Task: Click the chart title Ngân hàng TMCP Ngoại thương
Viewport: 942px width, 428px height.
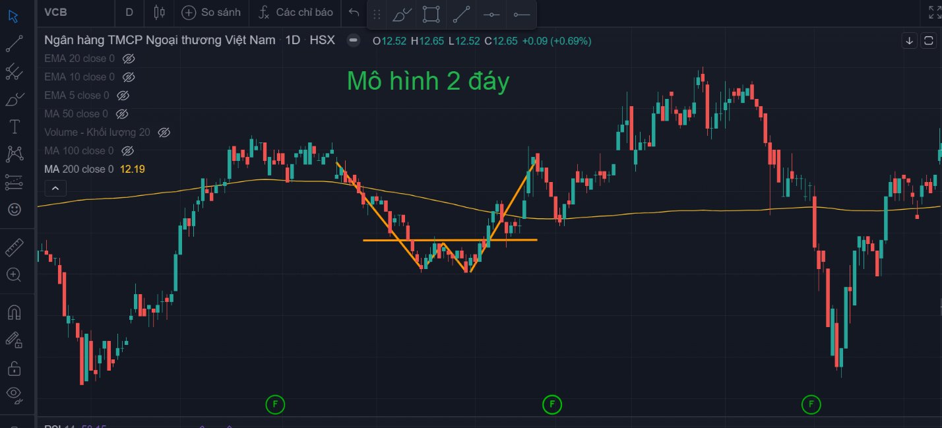Action: pyautogui.click(x=160, y=40)
